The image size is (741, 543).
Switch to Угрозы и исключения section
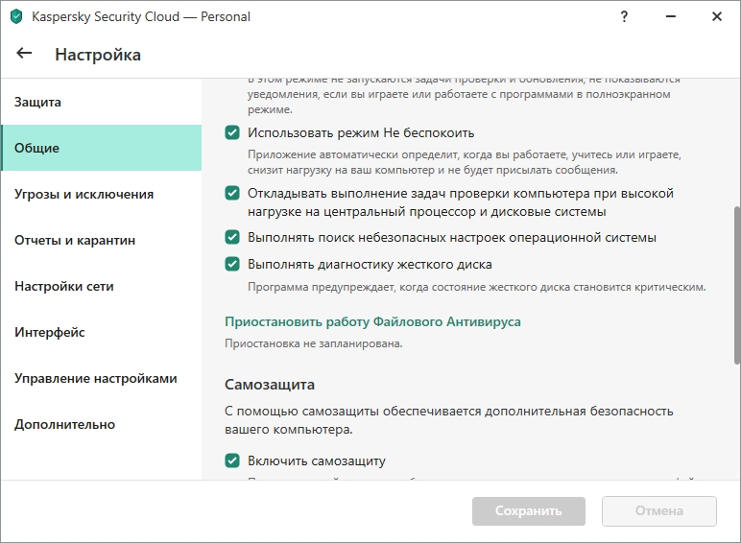[x=101, y=194]
